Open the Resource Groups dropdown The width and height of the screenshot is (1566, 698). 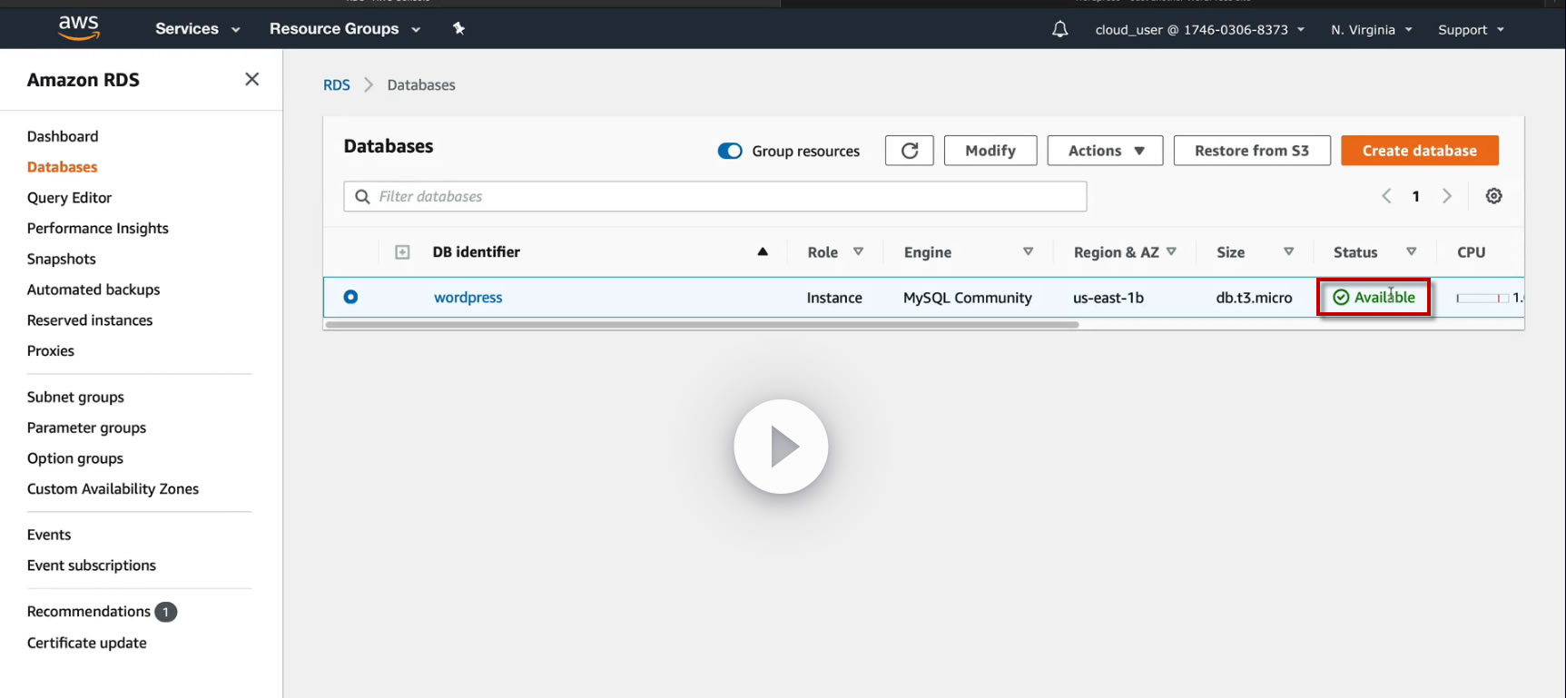345,28
